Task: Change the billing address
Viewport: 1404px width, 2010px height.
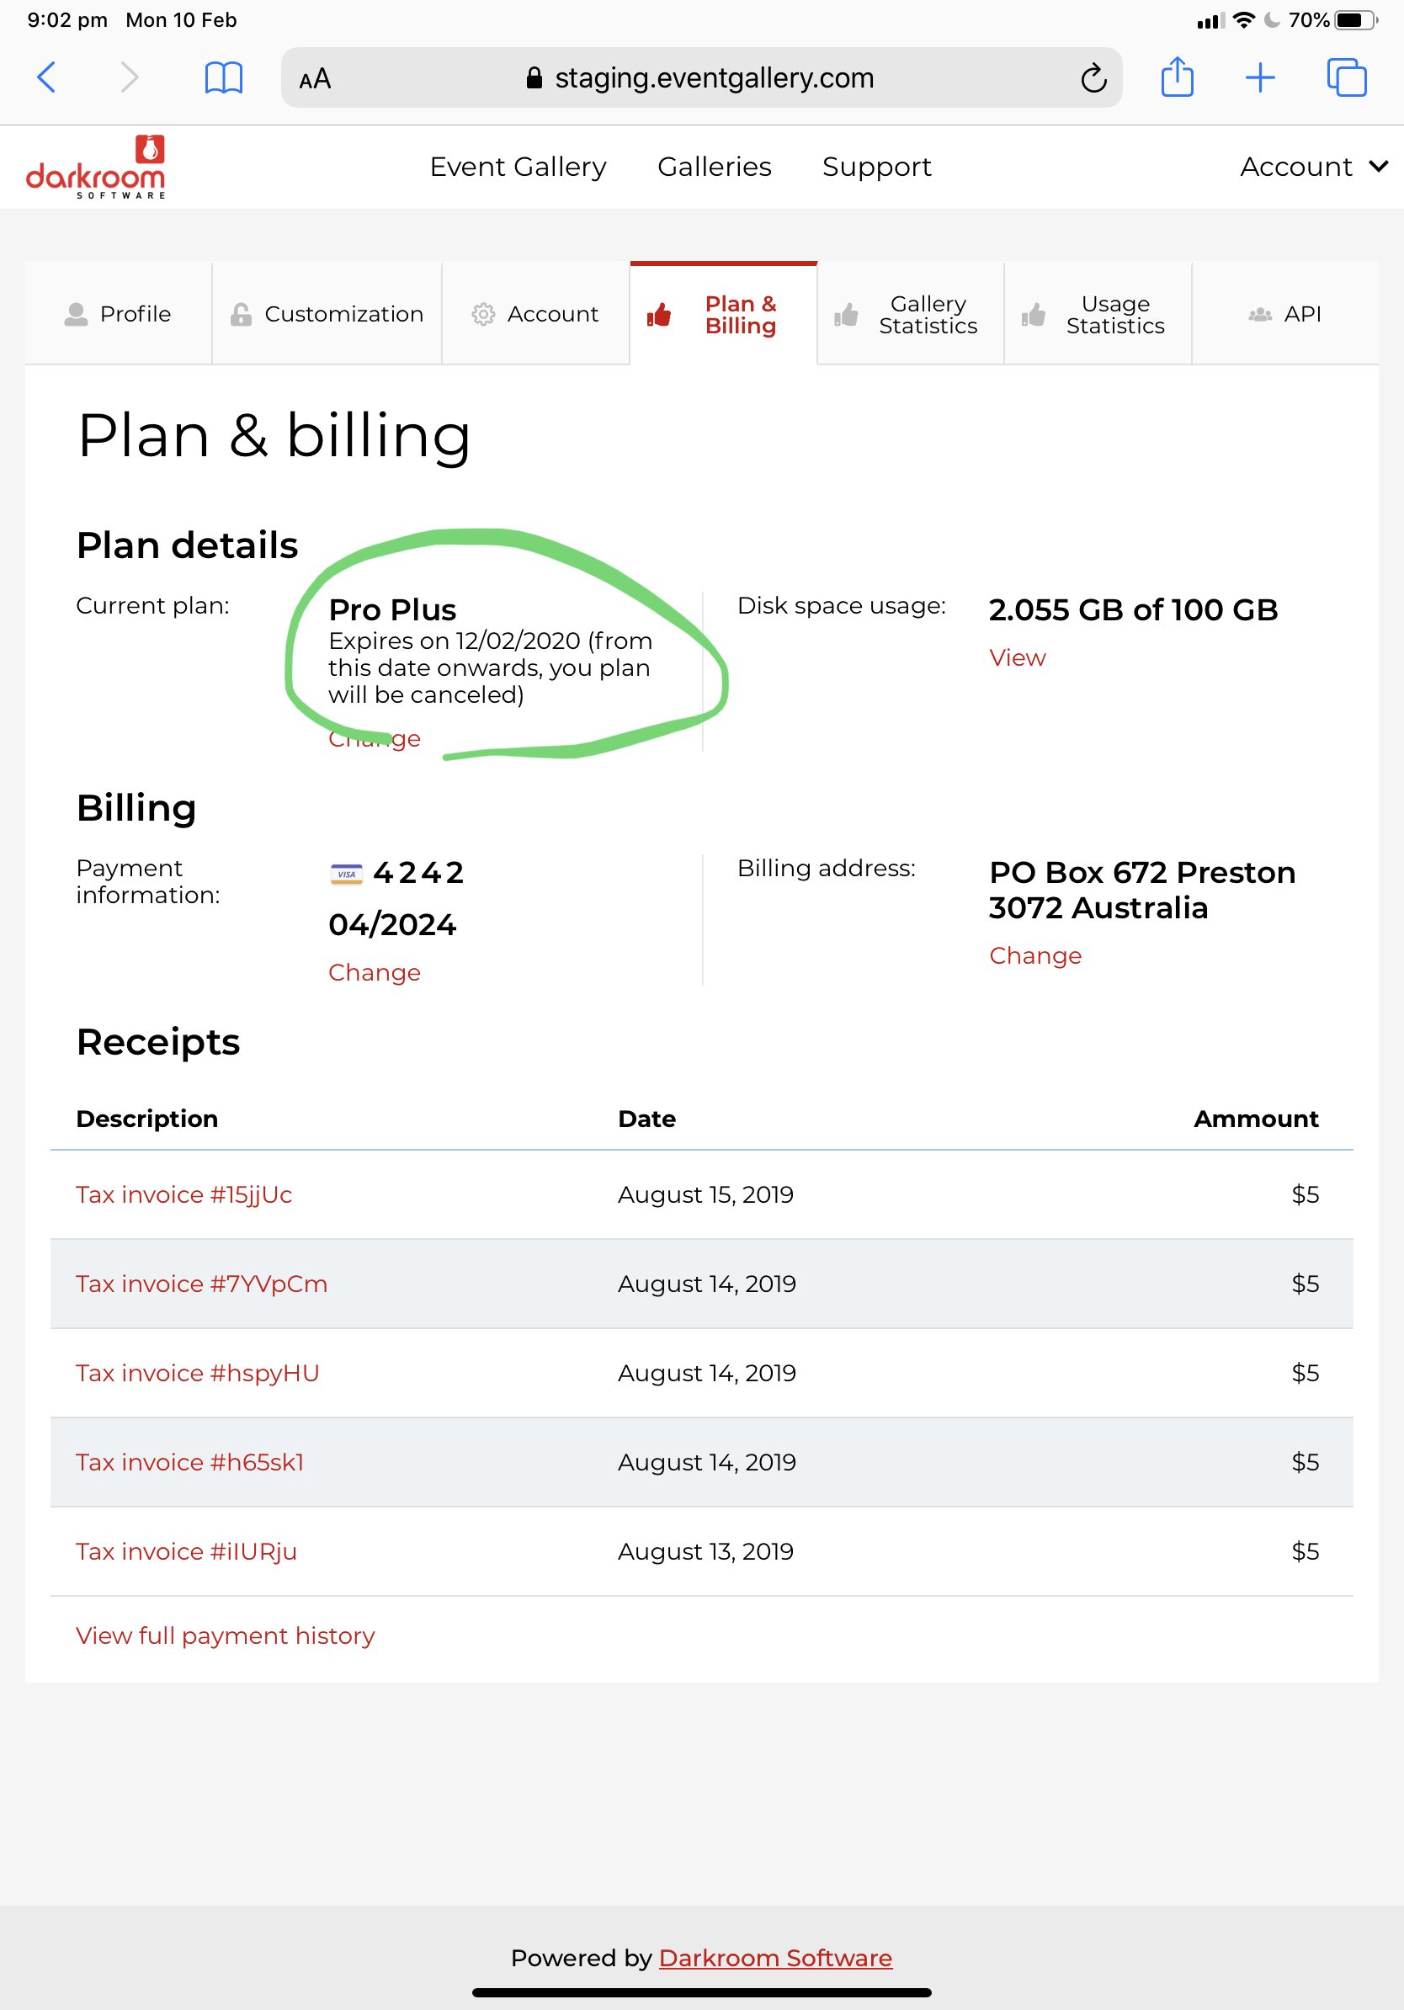Action: click(x=1034, y=955)
